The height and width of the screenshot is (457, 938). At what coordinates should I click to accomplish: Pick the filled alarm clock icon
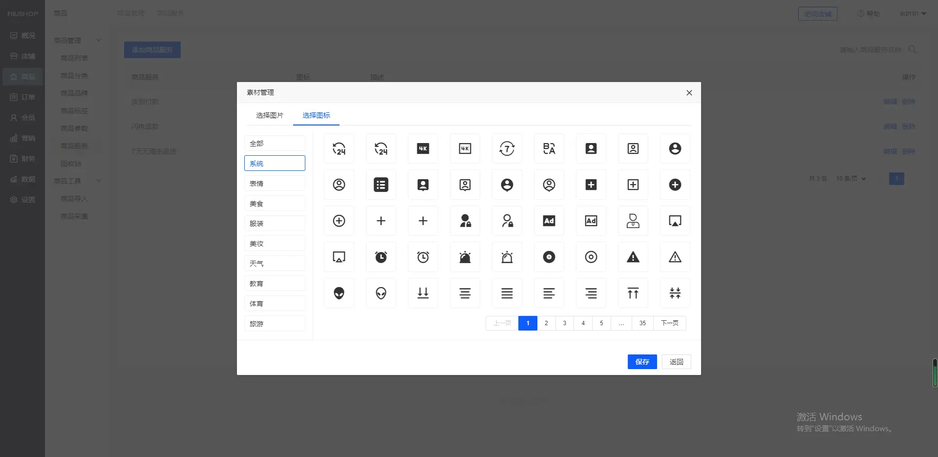point(381,257)
